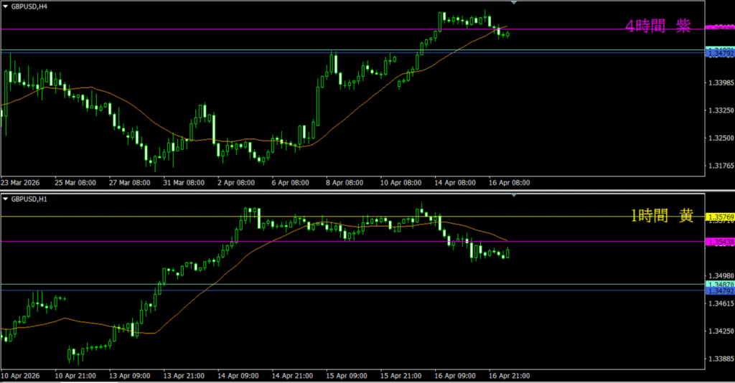Click the yellow 1.35769 price tag
Screen dimensions: 735x383
coord(720,217)
